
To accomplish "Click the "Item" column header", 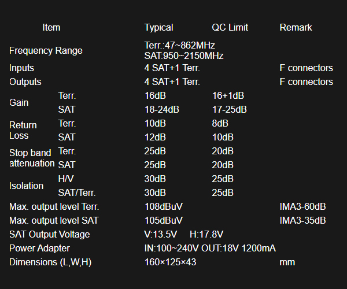I will (51, 27).
